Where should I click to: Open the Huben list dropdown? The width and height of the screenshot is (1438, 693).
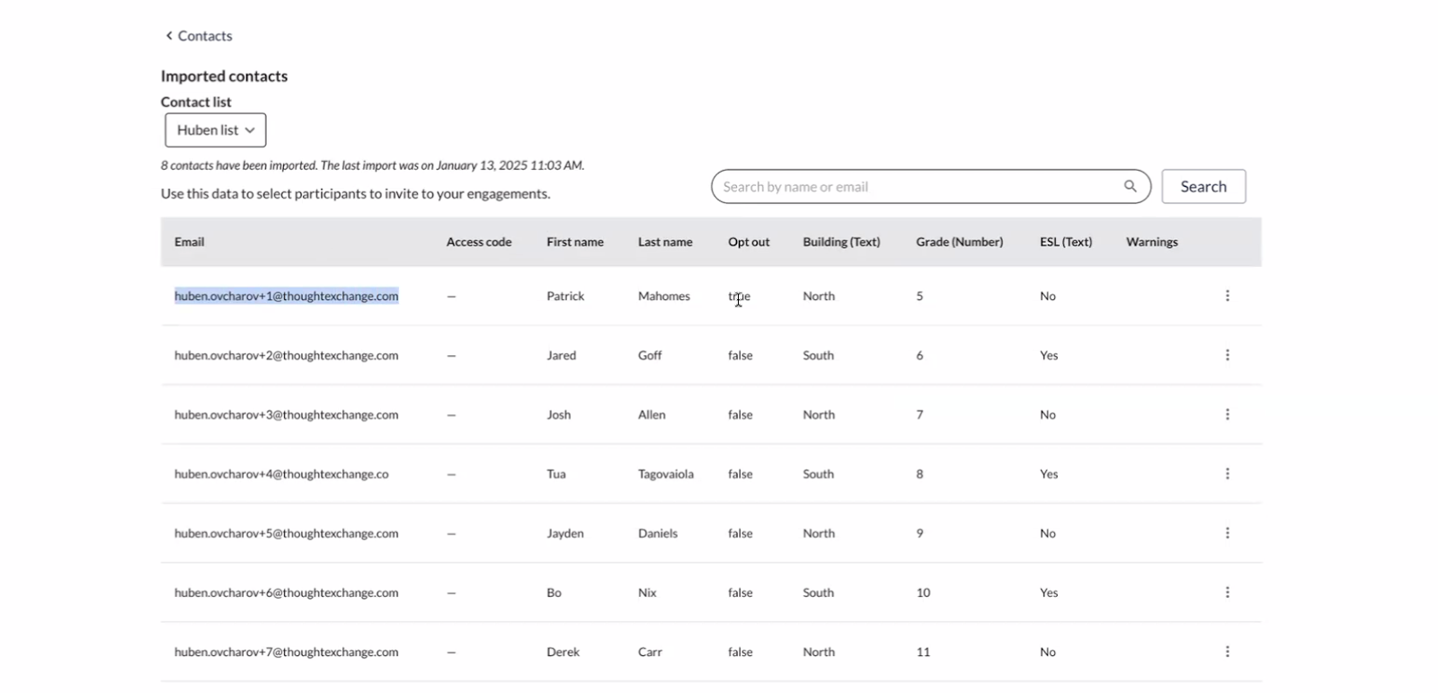click(x=216, y=130)
